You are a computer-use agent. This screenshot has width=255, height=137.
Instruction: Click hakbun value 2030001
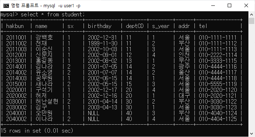click(x=16, y=101)
